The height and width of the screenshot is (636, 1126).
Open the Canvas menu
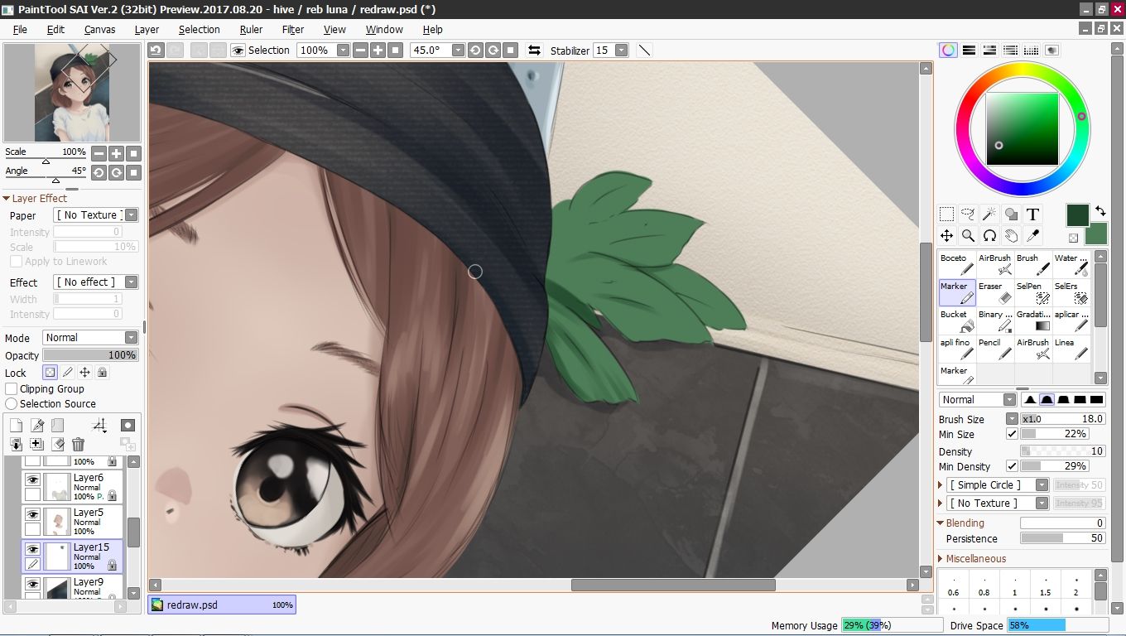99,29
